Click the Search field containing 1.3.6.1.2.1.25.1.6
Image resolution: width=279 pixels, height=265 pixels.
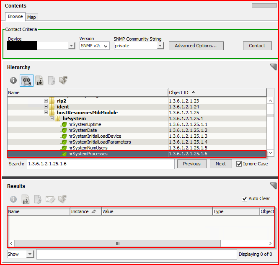(101, 164)
